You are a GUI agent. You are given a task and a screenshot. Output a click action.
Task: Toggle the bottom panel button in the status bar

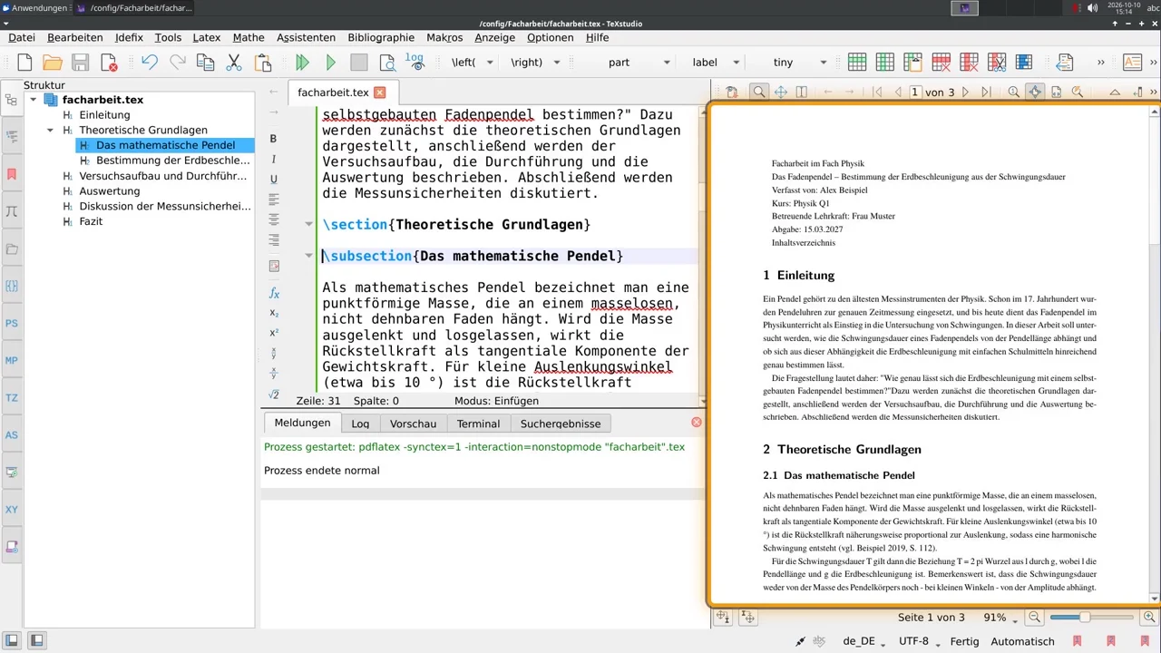click(x=36, y=641)
